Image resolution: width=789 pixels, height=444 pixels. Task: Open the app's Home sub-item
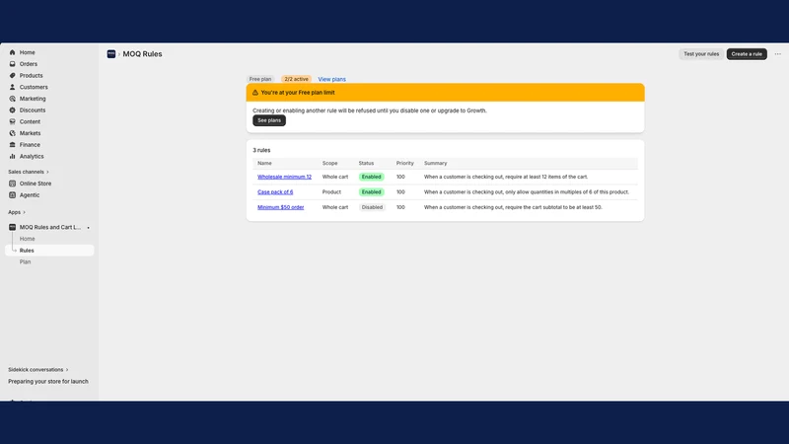28,239
